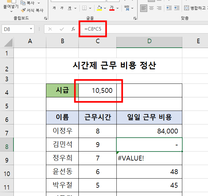Click the 일일 근무 비용 header cell
This screenshot has height=196, width=208.
tap(149, 117)
